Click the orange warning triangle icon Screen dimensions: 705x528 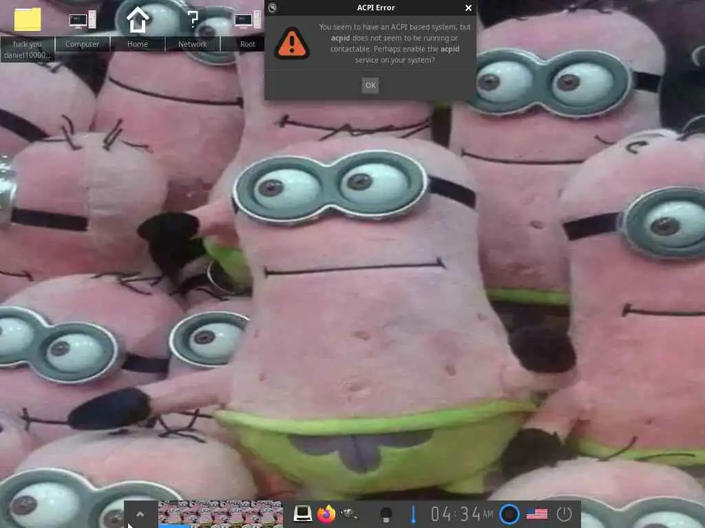coord(292,43)
